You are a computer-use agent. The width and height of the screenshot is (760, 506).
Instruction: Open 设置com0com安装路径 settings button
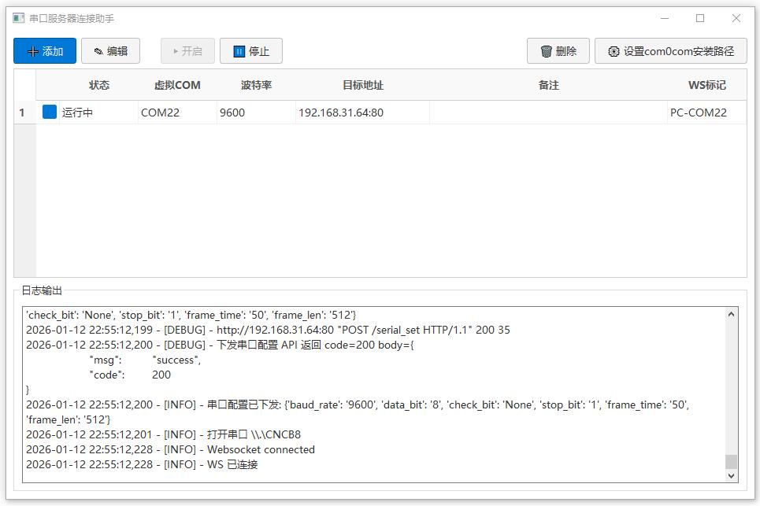(x=671, y=51)
